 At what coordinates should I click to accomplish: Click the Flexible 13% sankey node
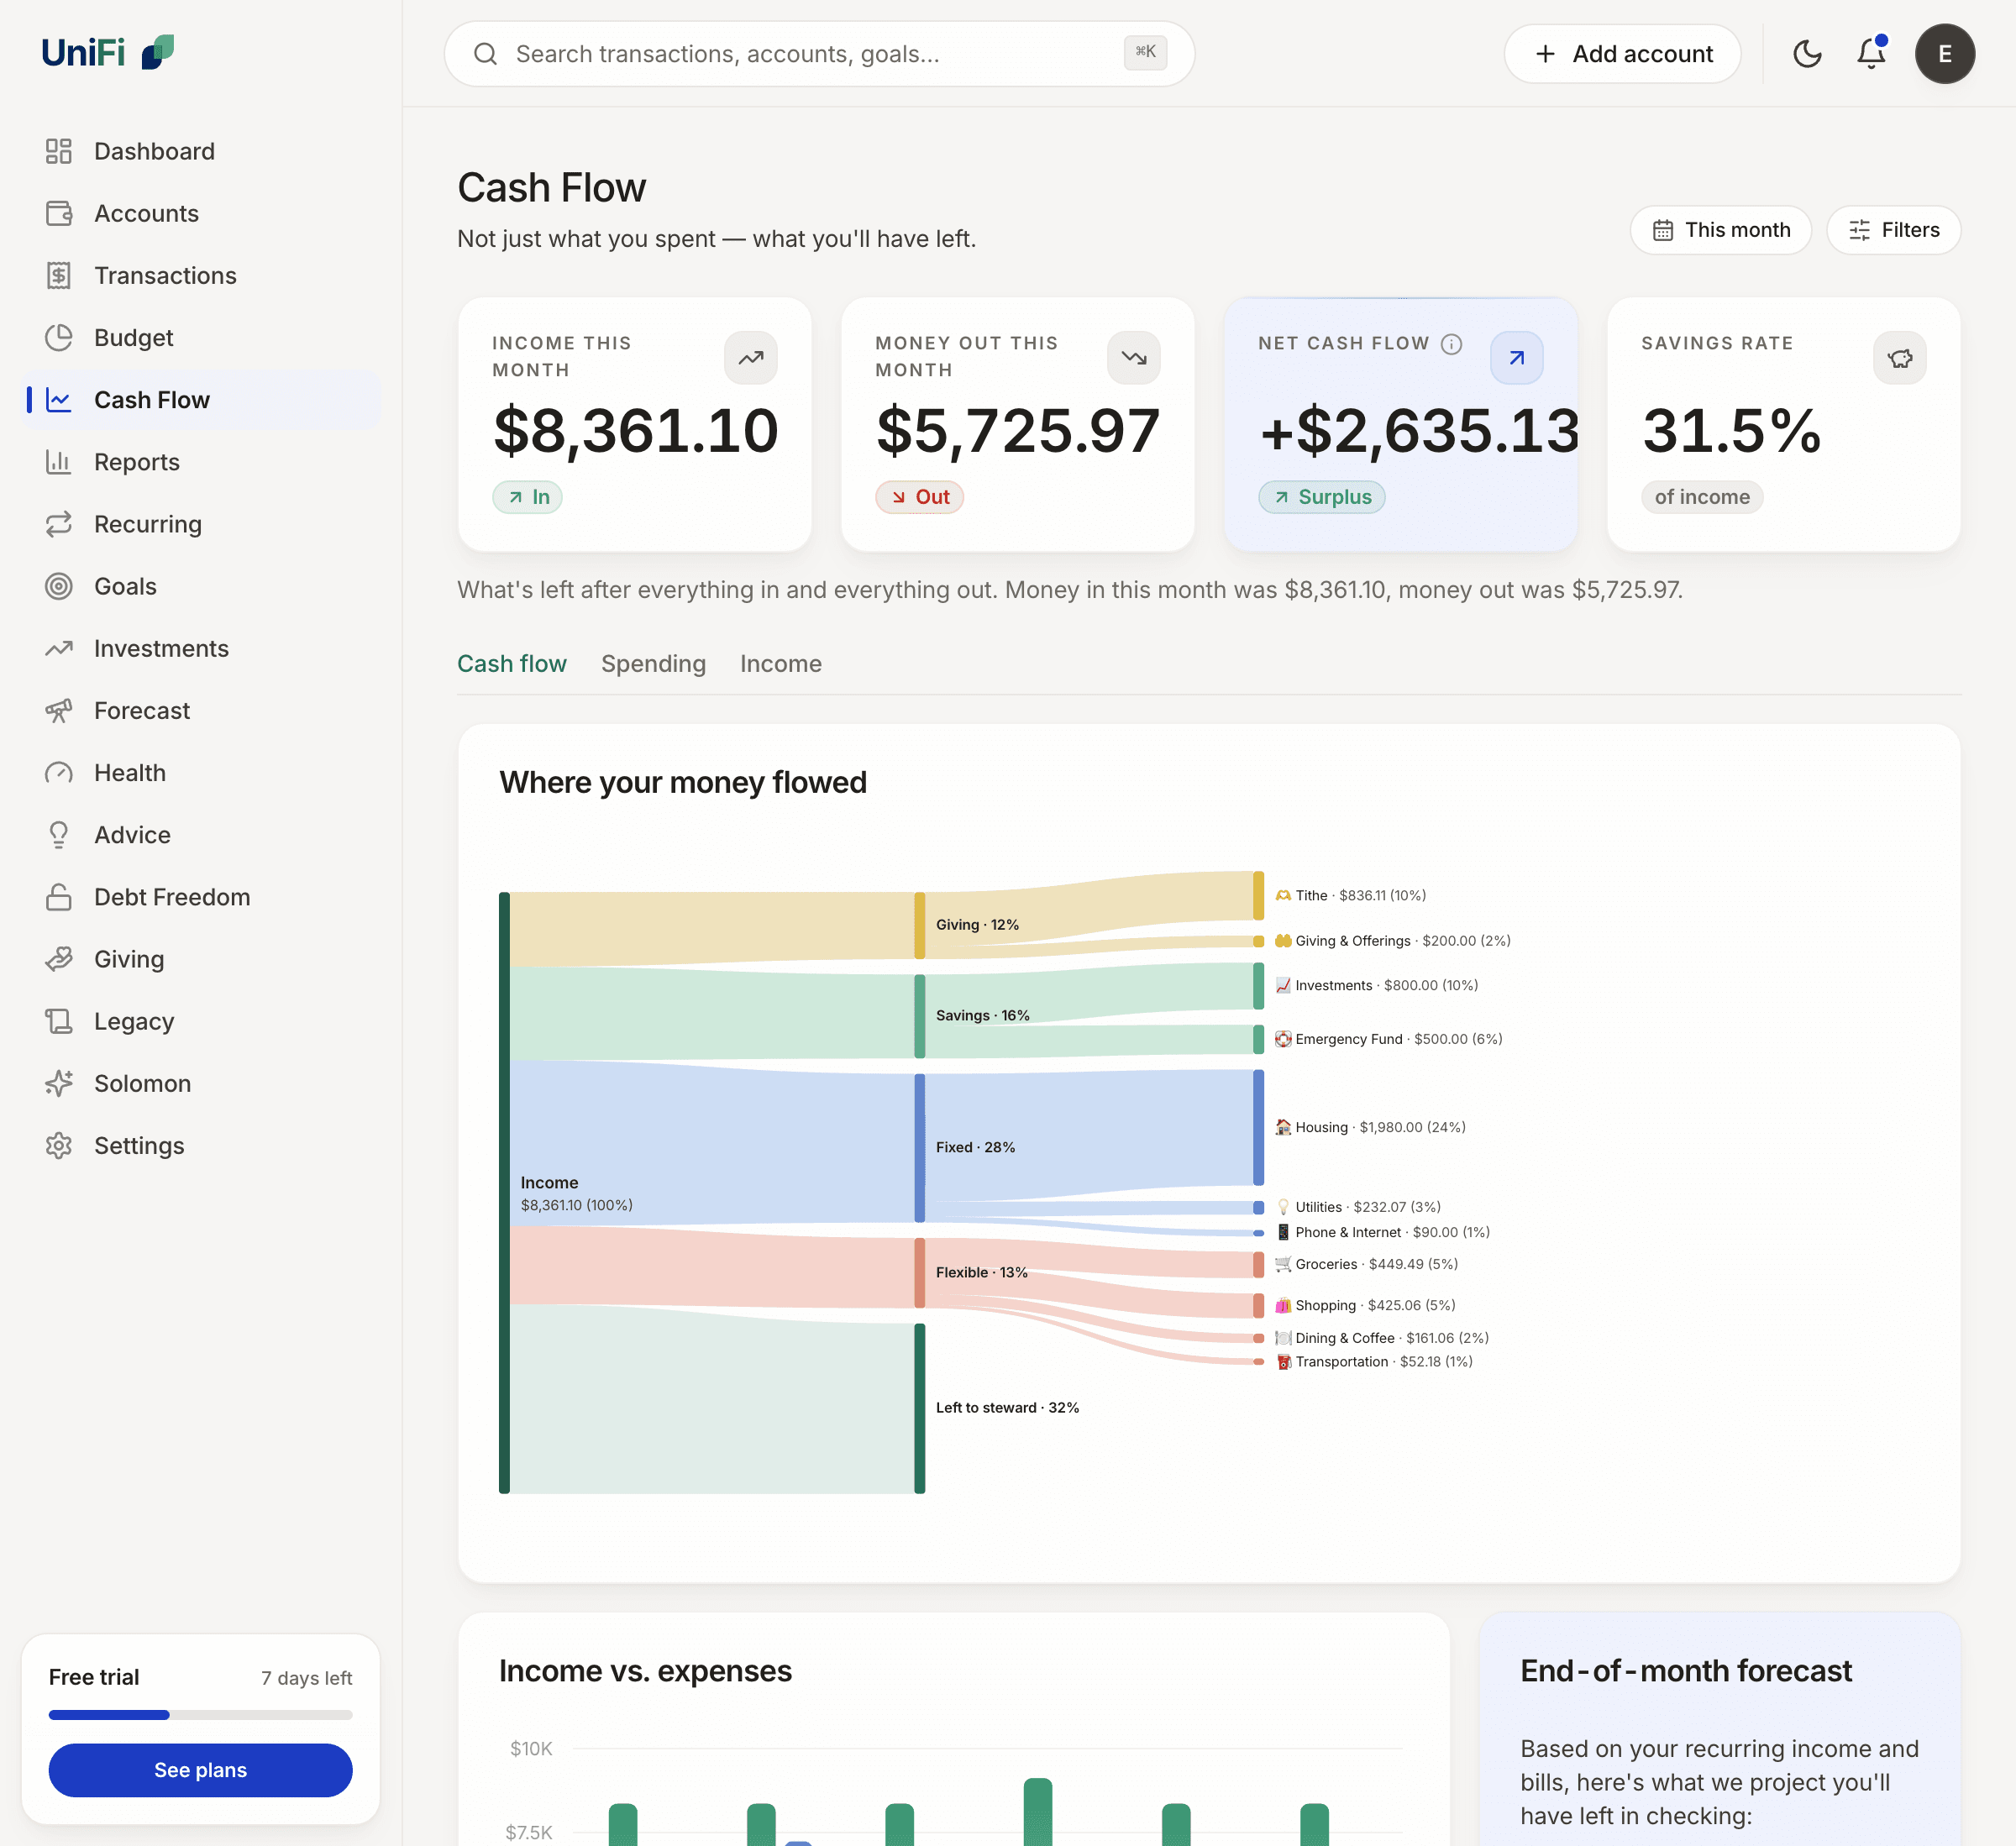[919, 1273]
